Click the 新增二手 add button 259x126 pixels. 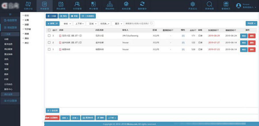pyautogui.click(x=52, y=24)
